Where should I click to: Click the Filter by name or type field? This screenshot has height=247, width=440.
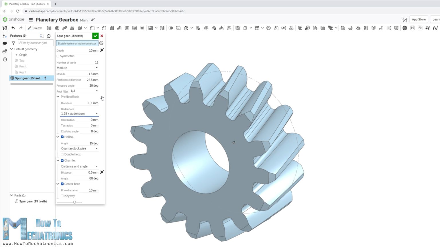point(35,43)
